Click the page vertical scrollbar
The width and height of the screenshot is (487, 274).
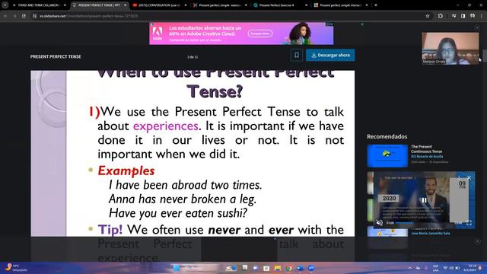tap(485, 56)
